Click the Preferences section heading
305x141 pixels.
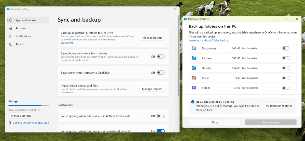click(65, 105)
